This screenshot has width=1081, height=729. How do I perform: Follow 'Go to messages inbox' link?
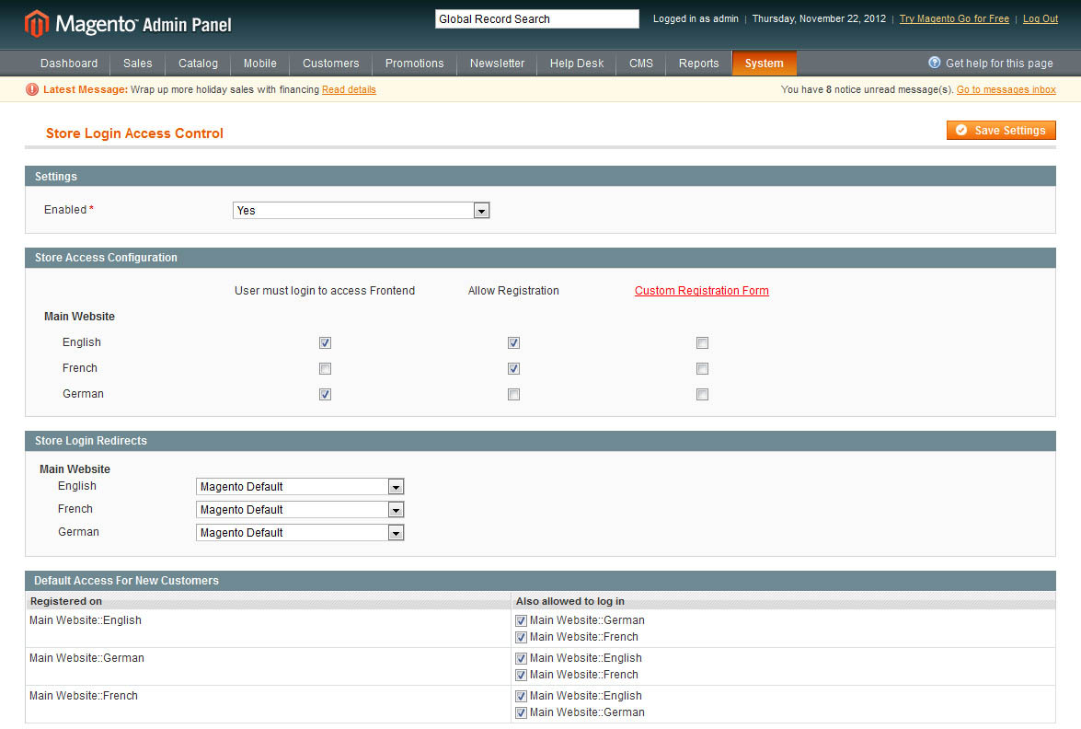tap(1006, 89)
